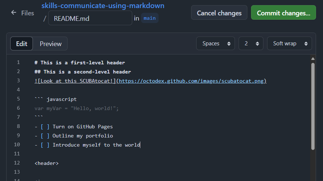Click the Cancel changes button
Image resolution: width=323 pixels, height=181 pixels.
click(x=219, y=12)
